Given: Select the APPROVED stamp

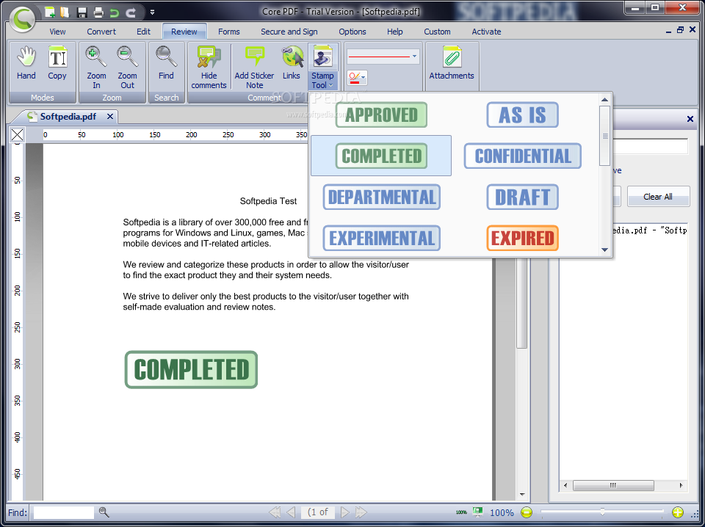Looking at the screenshot, I should pos(381,115).
